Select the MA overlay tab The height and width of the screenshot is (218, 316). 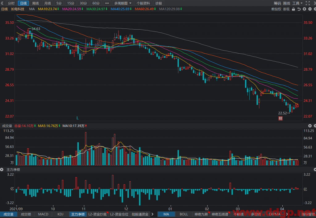click(x=166, y=214)
